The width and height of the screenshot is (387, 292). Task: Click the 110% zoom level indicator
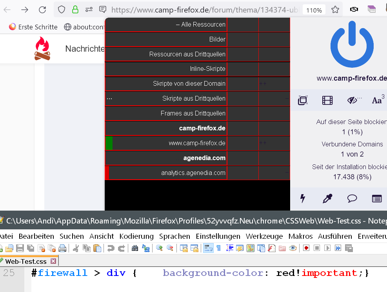314,10
